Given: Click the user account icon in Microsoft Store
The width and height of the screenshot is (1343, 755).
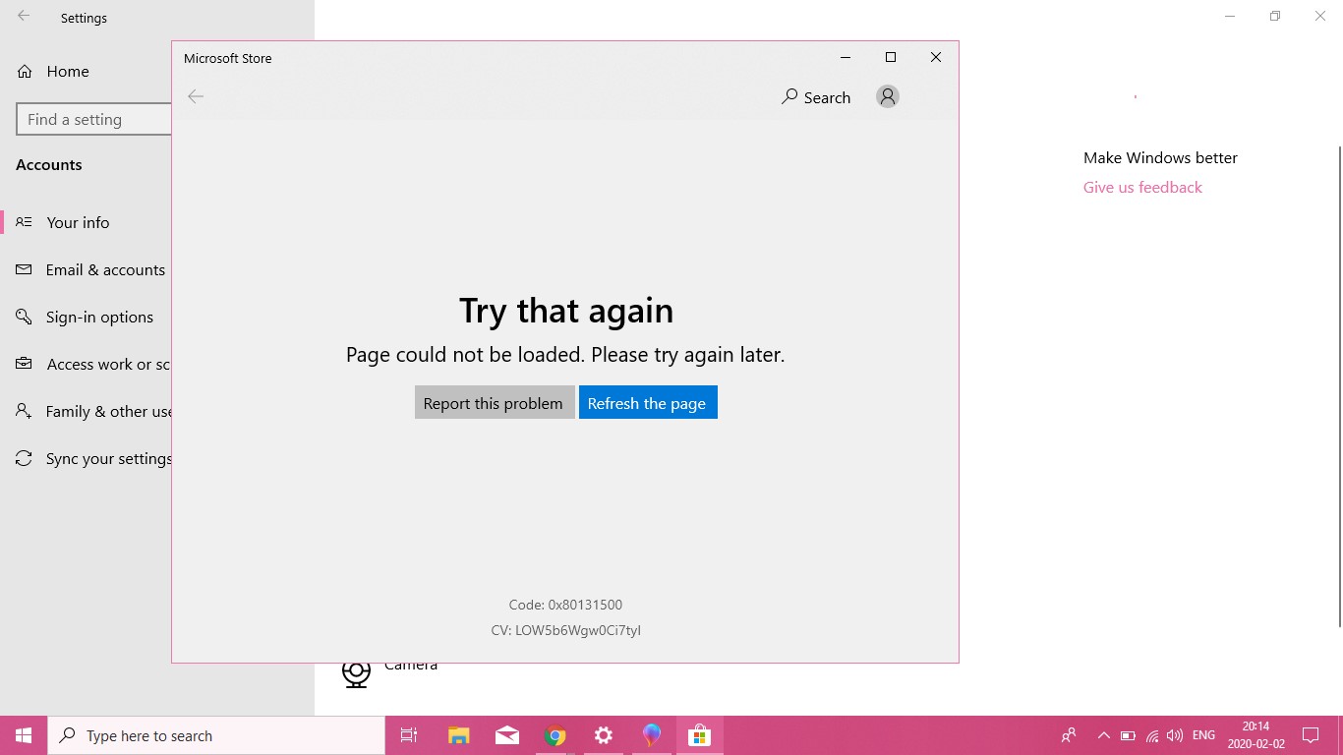Looking at the screenshot, I should coord(887,96).
